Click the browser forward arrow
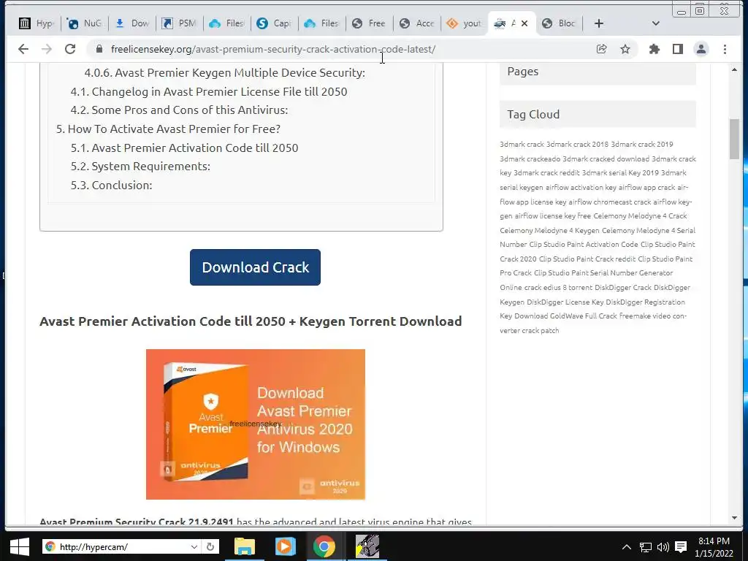The height and width of the screenshot is (561, 748). click(x=46, y=49)
